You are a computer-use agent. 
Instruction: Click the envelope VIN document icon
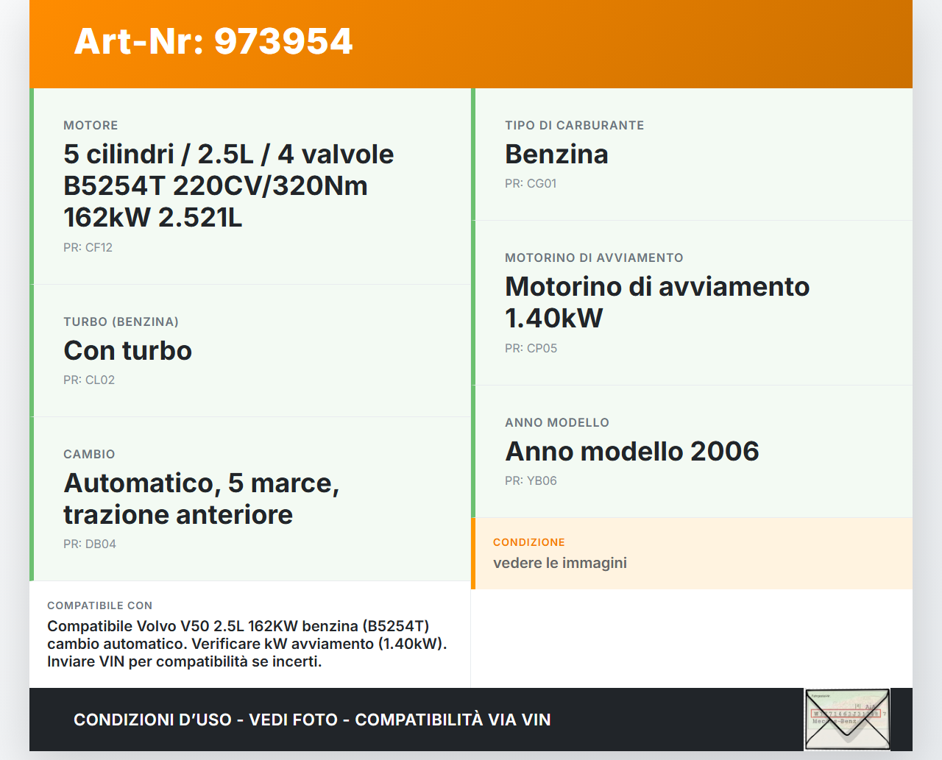coord(846,719)
